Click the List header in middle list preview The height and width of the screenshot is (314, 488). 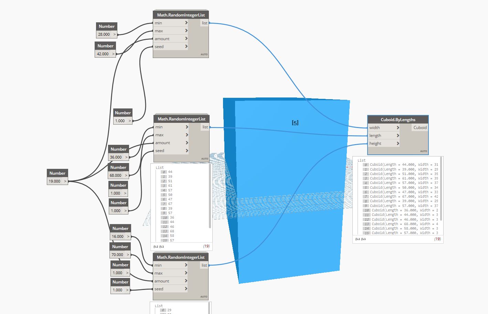(x=160, y=167)
